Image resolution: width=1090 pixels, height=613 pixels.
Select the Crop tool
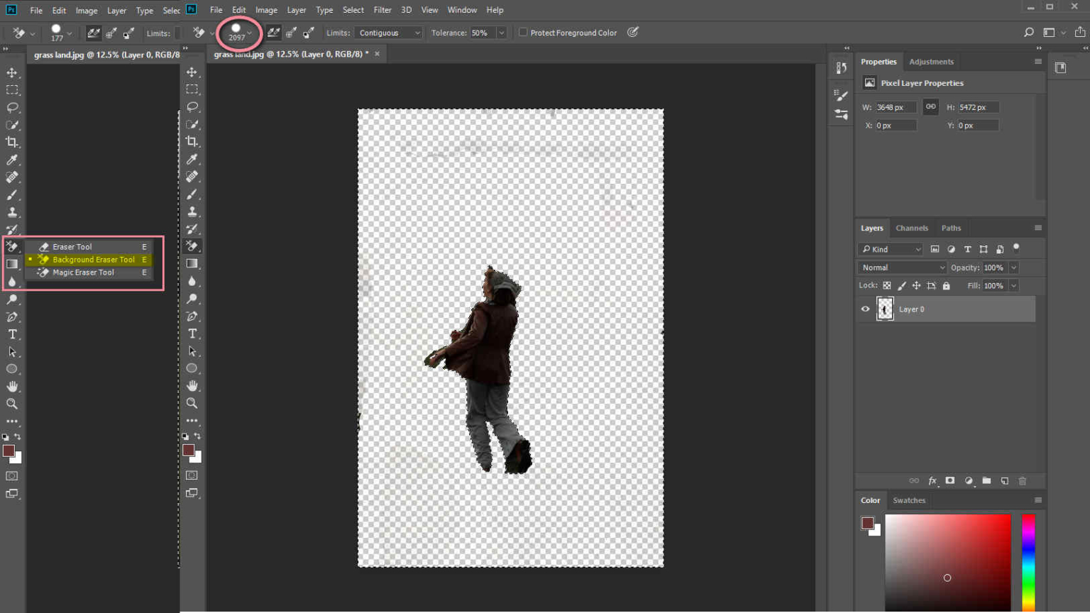coord(12,143)
